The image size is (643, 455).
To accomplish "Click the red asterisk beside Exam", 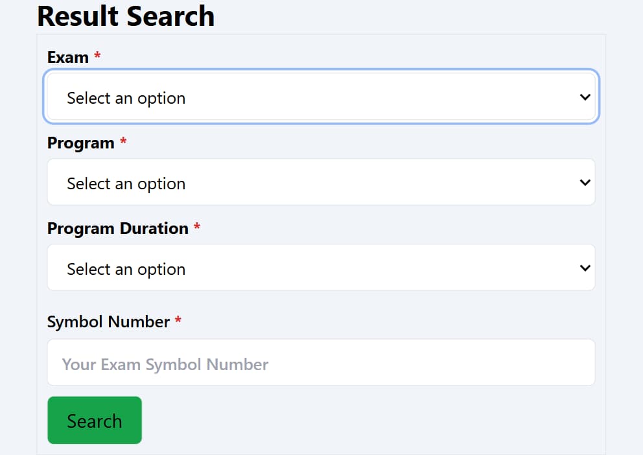I will 96,56.
